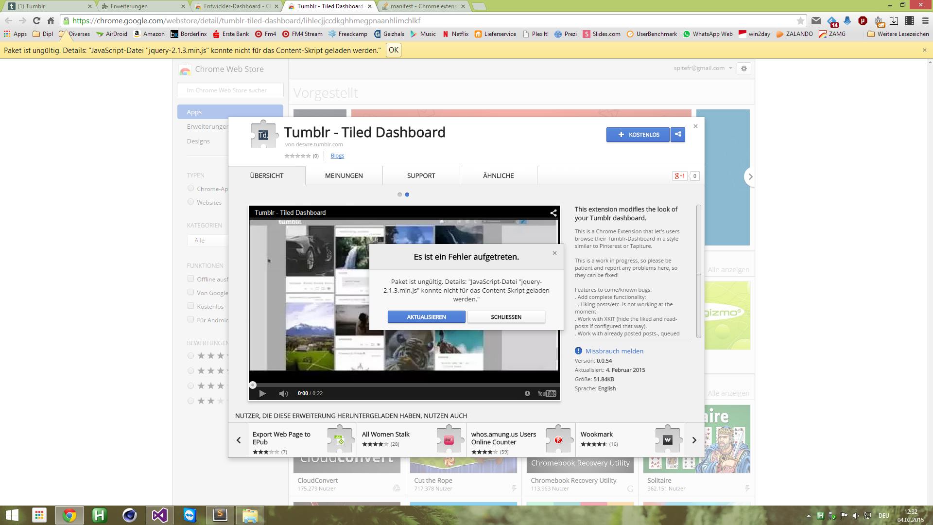The width and height of the screenshot is (933, 525).
Task: Close the error dialog with X
Action: click(x=554, y=253)
